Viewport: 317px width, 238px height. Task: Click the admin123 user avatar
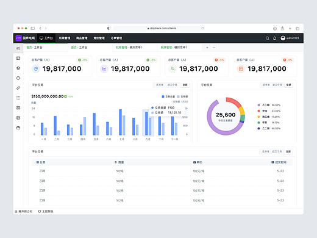(x=283, y=38)
